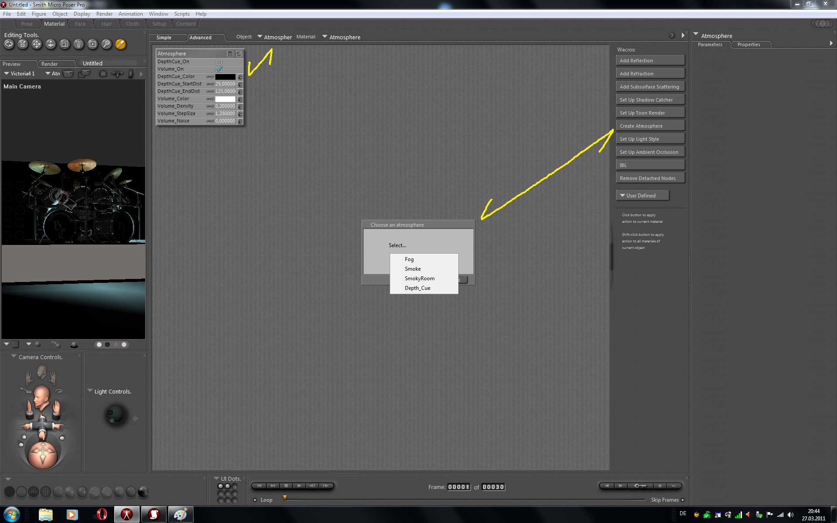The width and height of the screenshot is (837, 523).
Task: Switch to the Simple material tab
Action: click(164, 37)
